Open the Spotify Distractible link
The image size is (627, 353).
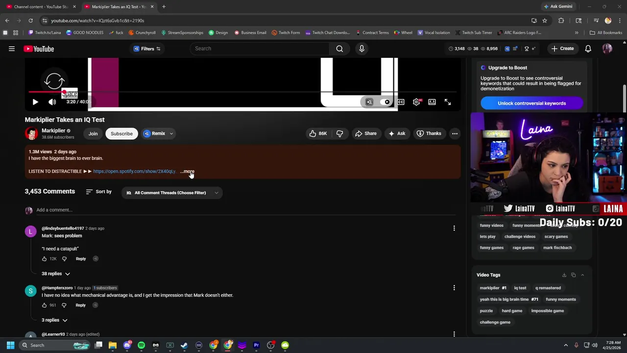tap(134, 171)
